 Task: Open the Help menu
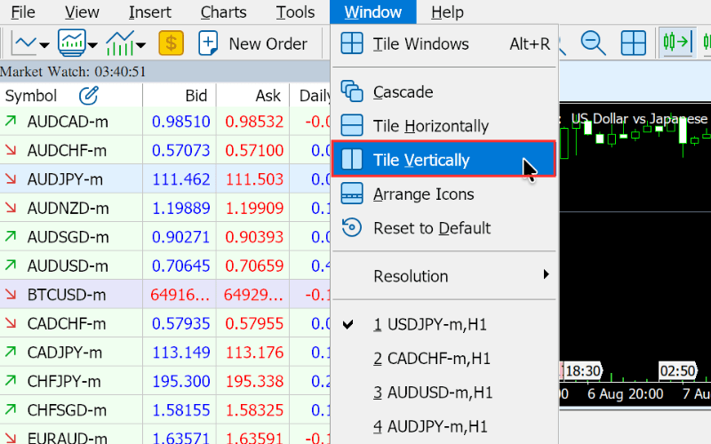click(447, 12)
